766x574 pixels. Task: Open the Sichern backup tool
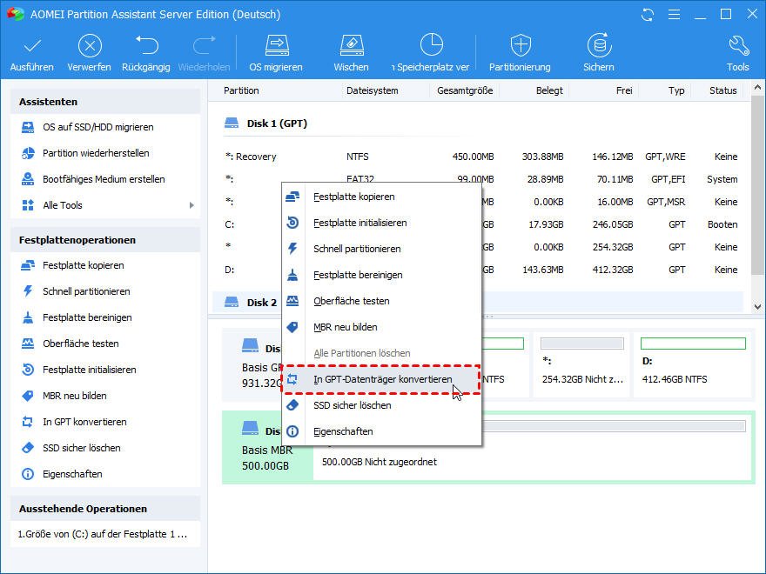(x=599, y=53)
